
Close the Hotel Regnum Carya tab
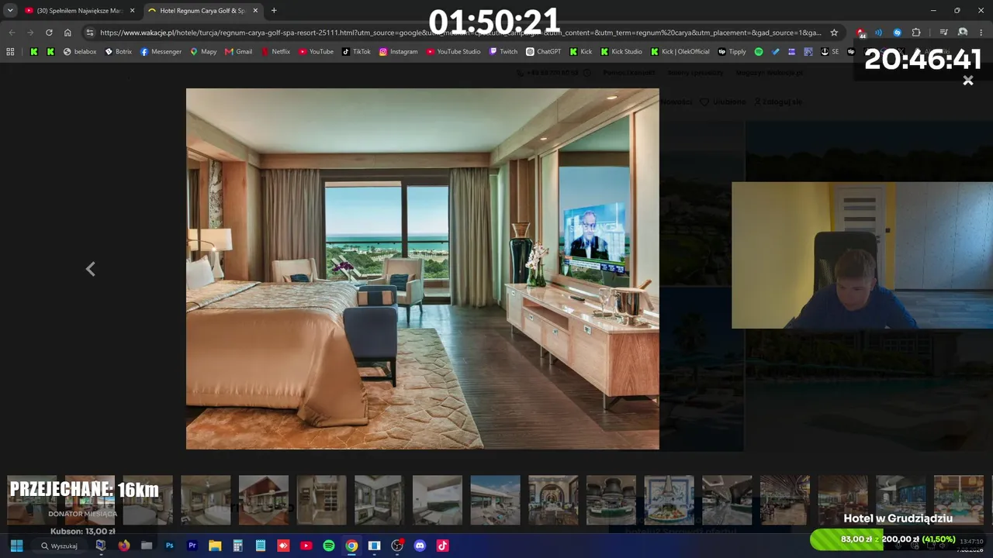pos(255,11)
